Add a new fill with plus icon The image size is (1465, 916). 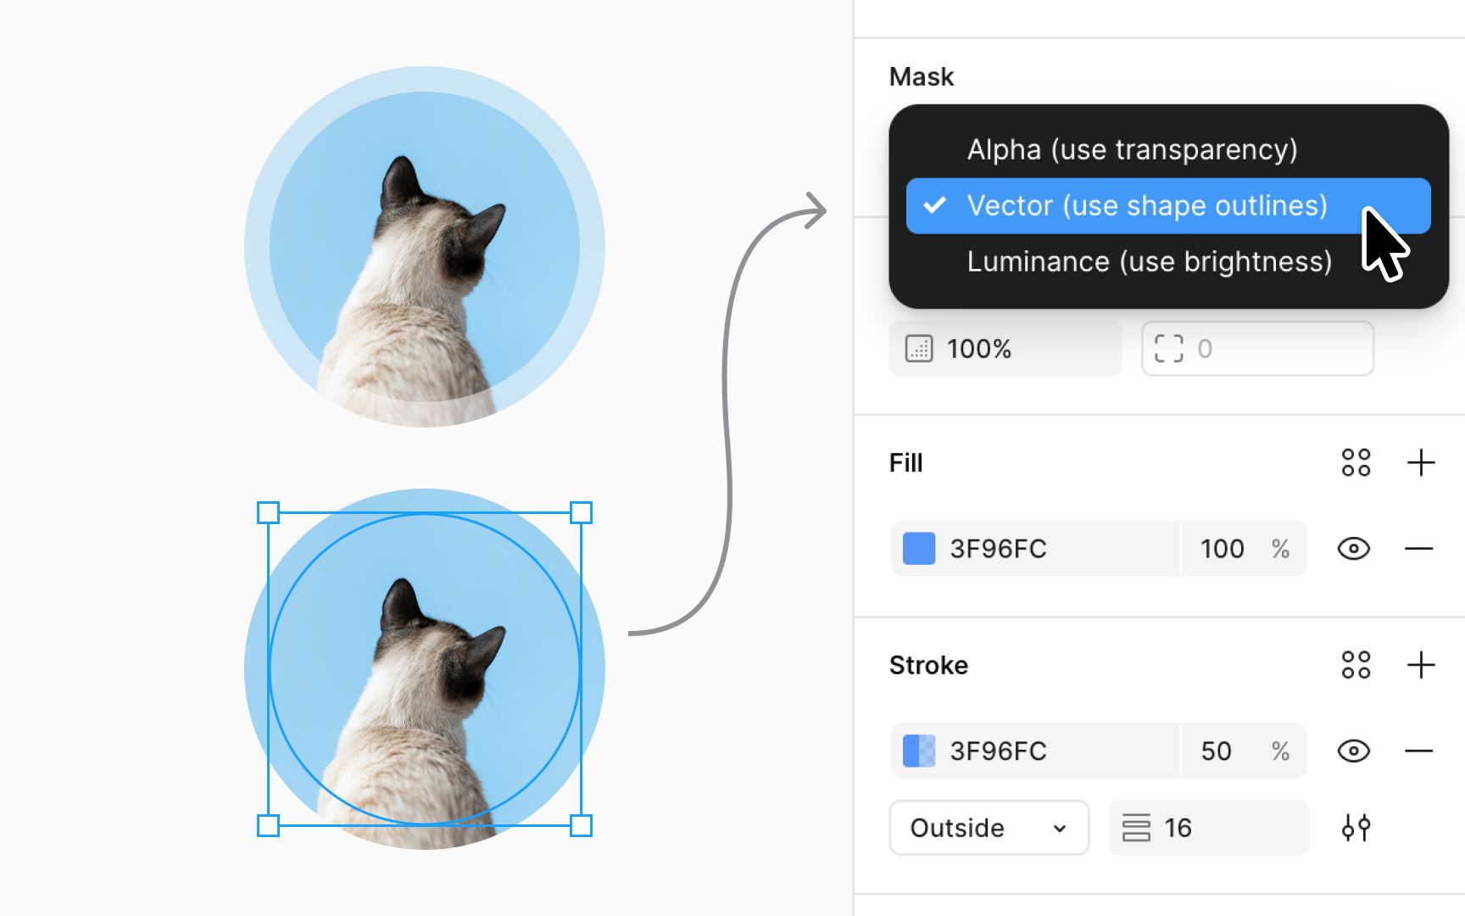1421,463
